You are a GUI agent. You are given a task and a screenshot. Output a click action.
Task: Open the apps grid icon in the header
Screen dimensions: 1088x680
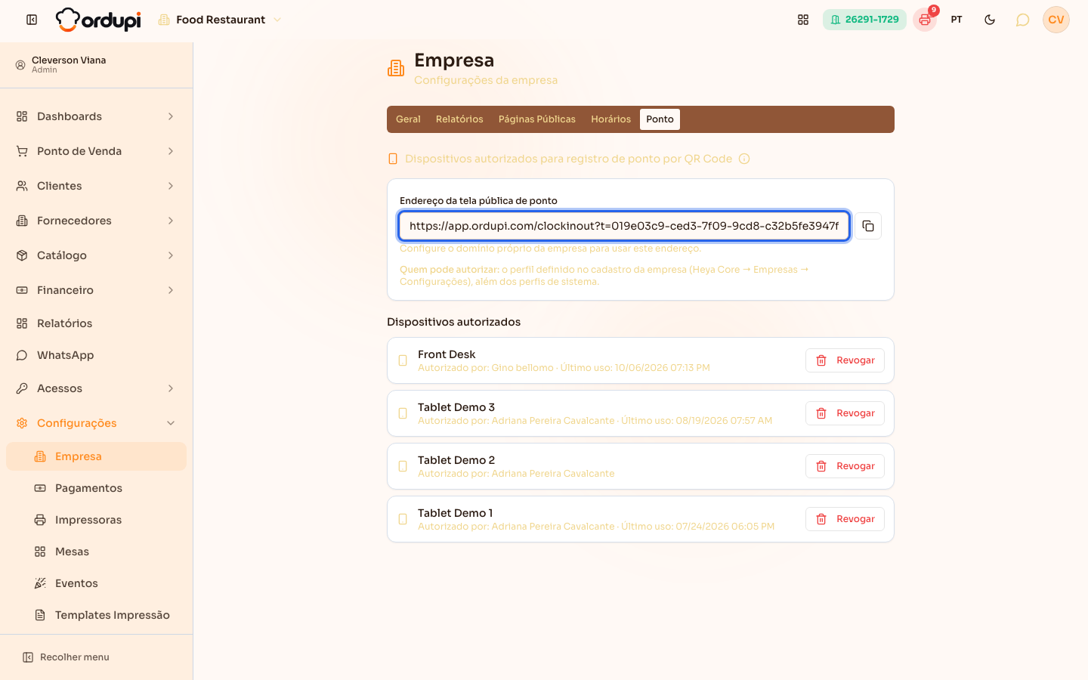pos(803,20)
